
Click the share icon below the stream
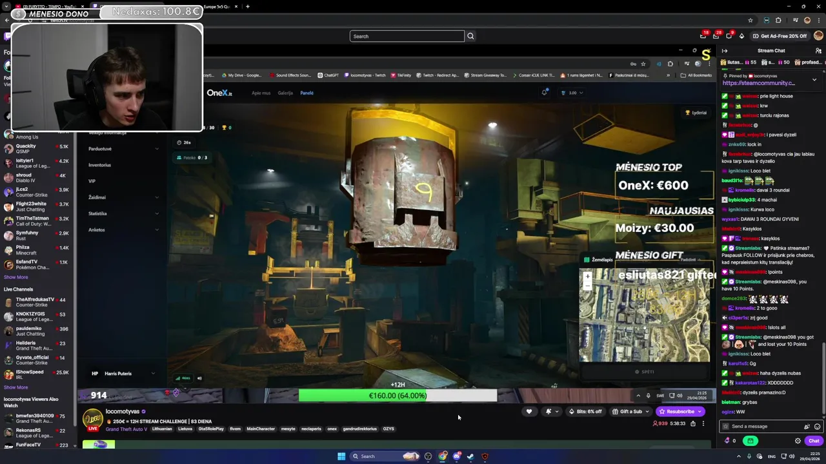click(x=693, y=423)
